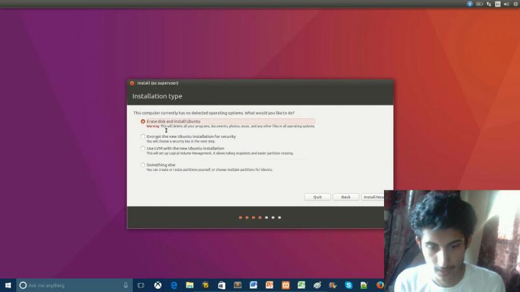Viewport: 520px width, 292px height.
Task: Close the Install (as superuser) window
Action: pos(132,83)
